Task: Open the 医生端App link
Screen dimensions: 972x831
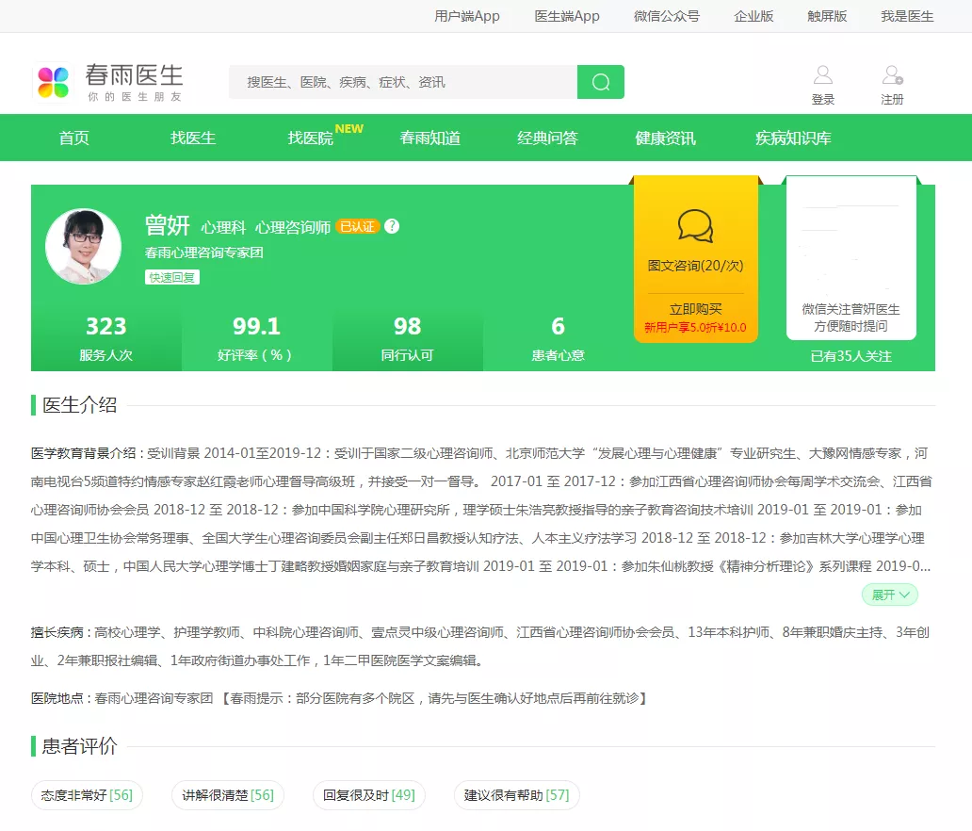Action: tap(566, 15)
